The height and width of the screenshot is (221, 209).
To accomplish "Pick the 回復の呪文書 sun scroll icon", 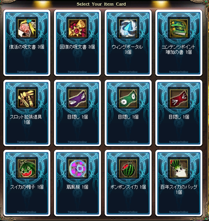I will point(77,28).
